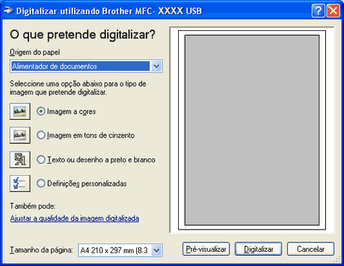Expand the Tamanho da página dropdown arrow
Screen dimensions: 344x266
pos(156,250)
